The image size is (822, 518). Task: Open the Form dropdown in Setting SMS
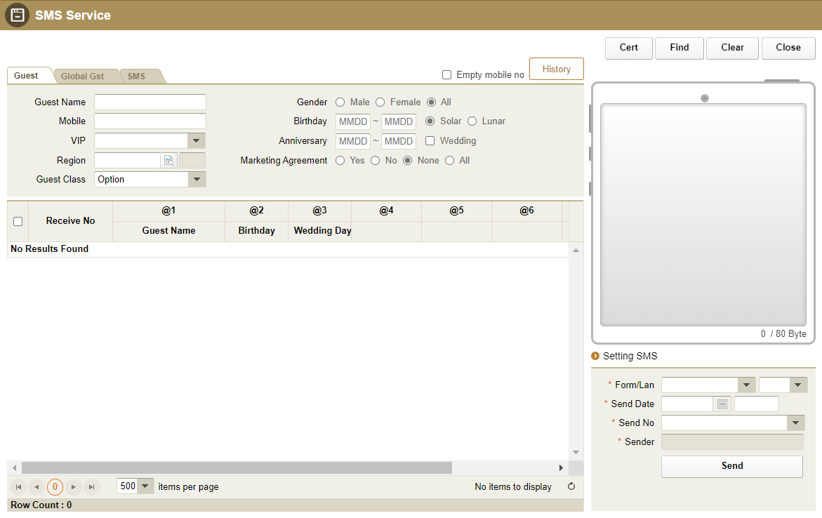pos(746,385)
